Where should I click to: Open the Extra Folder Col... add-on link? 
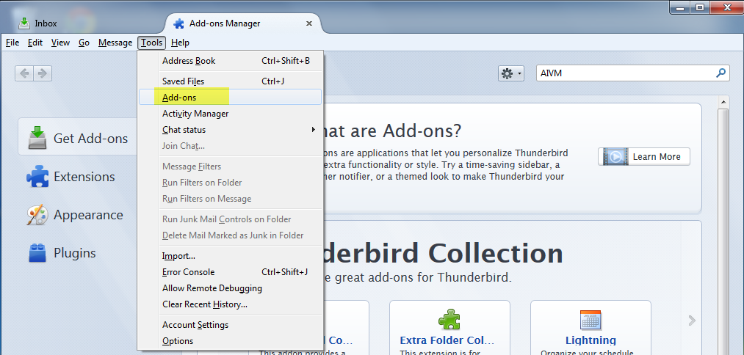pos(447,340)
